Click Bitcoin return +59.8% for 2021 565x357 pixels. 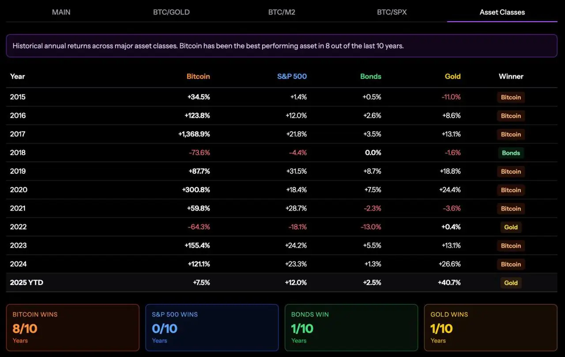tap(199, 208)
